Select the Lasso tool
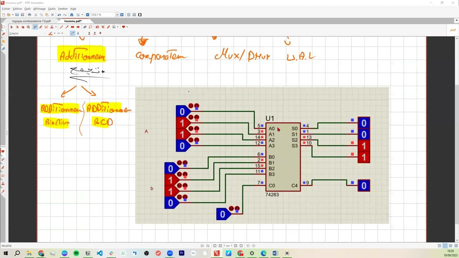This screenshot has width=459, height=258. pyautogui.click(x=90, y=27)
